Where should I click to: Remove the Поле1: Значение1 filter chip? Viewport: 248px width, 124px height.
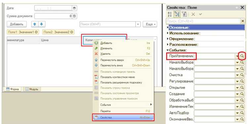[x=36, y=32]
